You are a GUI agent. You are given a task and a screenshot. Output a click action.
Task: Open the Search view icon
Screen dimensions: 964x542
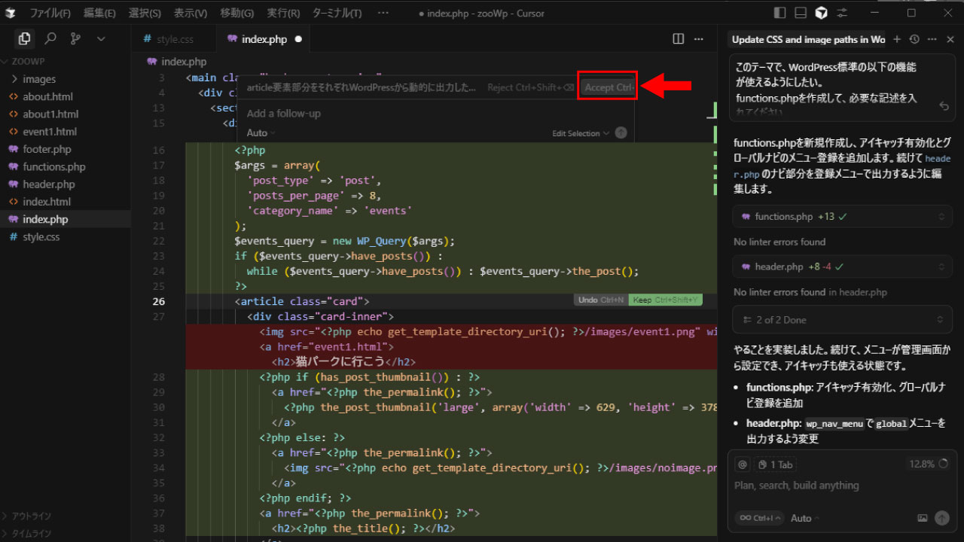(x=50, y=38)
